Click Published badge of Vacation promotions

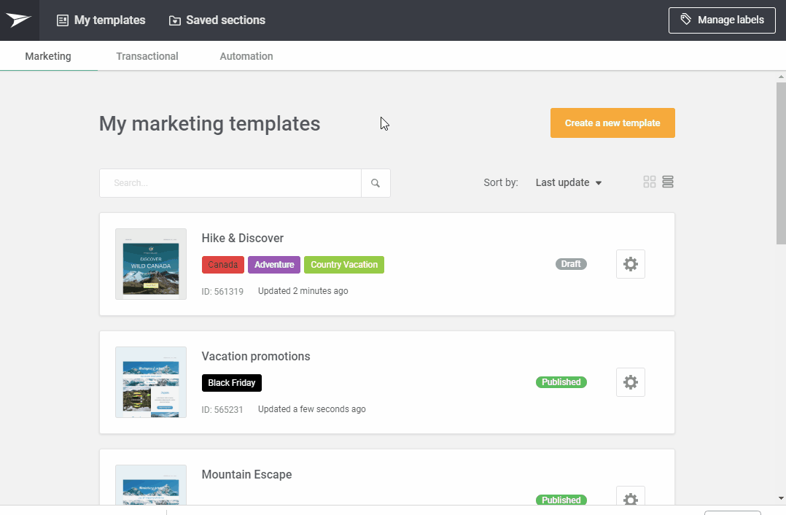561,382
